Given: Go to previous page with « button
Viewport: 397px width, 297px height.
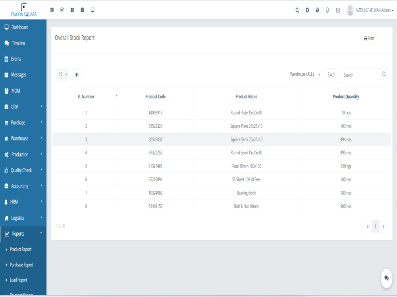Looking at the screenshot, I should point(368,226).
